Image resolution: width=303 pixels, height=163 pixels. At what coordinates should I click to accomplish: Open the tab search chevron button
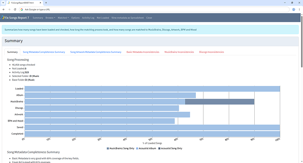tap(3, 3)
